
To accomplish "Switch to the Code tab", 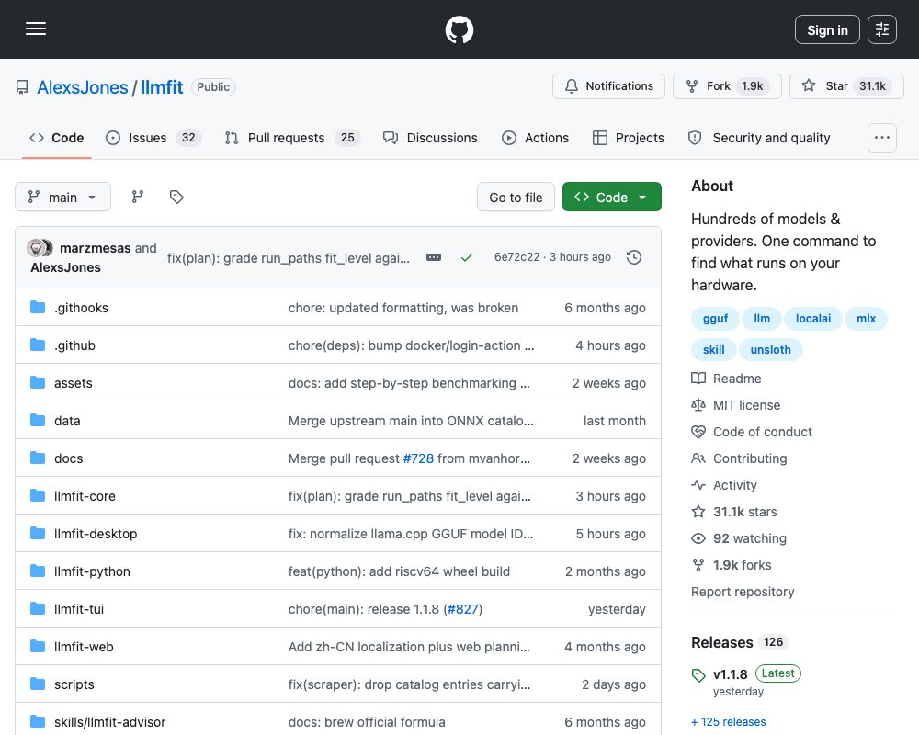I will tap(57, 138).
